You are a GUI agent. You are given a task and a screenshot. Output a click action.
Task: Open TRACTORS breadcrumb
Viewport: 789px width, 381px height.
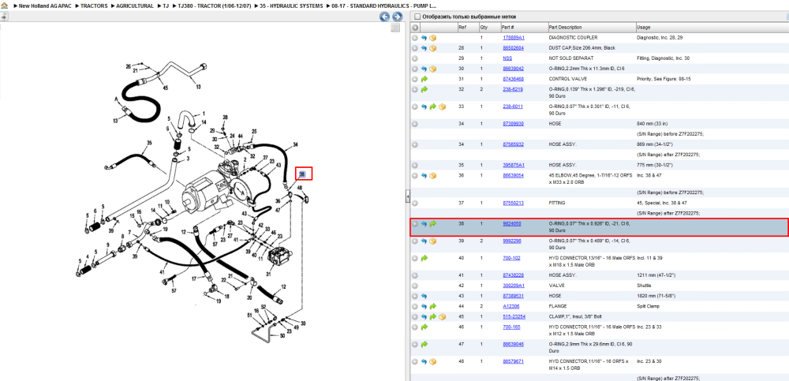[x=94, y=6]
